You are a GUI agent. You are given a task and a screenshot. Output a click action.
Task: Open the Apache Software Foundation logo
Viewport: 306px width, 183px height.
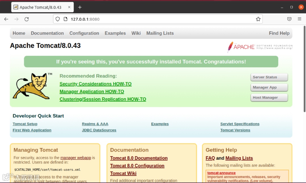coord(260,47)
